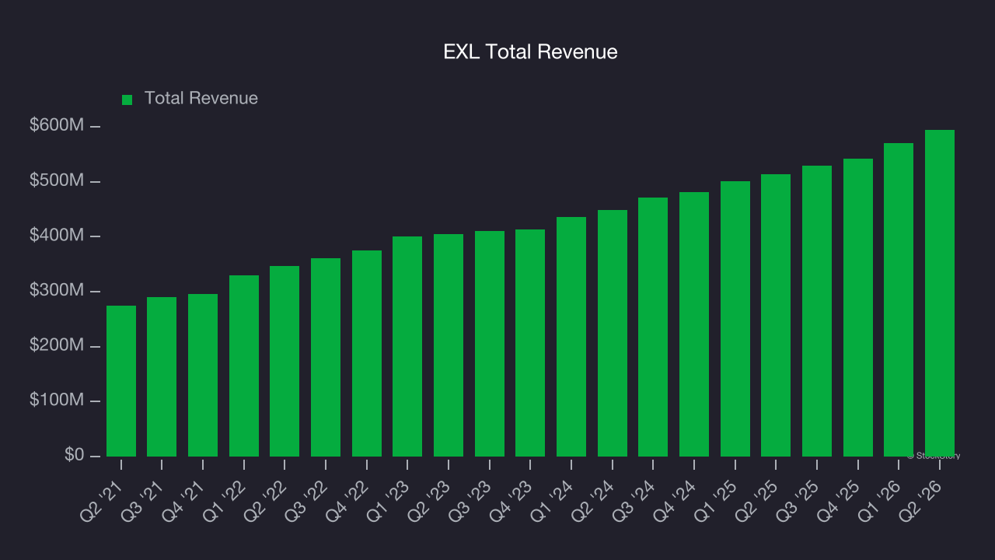
Task: Click the $600M y-axis label
Action: point(57,126)
